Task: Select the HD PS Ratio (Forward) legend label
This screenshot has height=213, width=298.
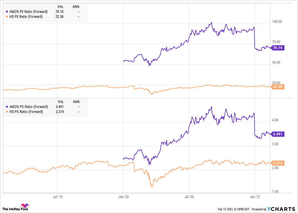Action: 26,112
